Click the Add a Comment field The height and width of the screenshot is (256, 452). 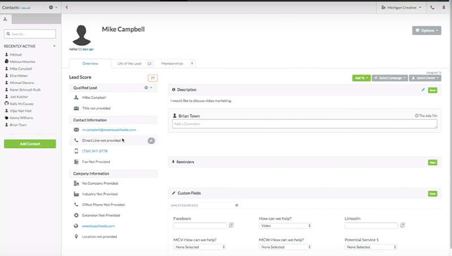tap(305, 124)
